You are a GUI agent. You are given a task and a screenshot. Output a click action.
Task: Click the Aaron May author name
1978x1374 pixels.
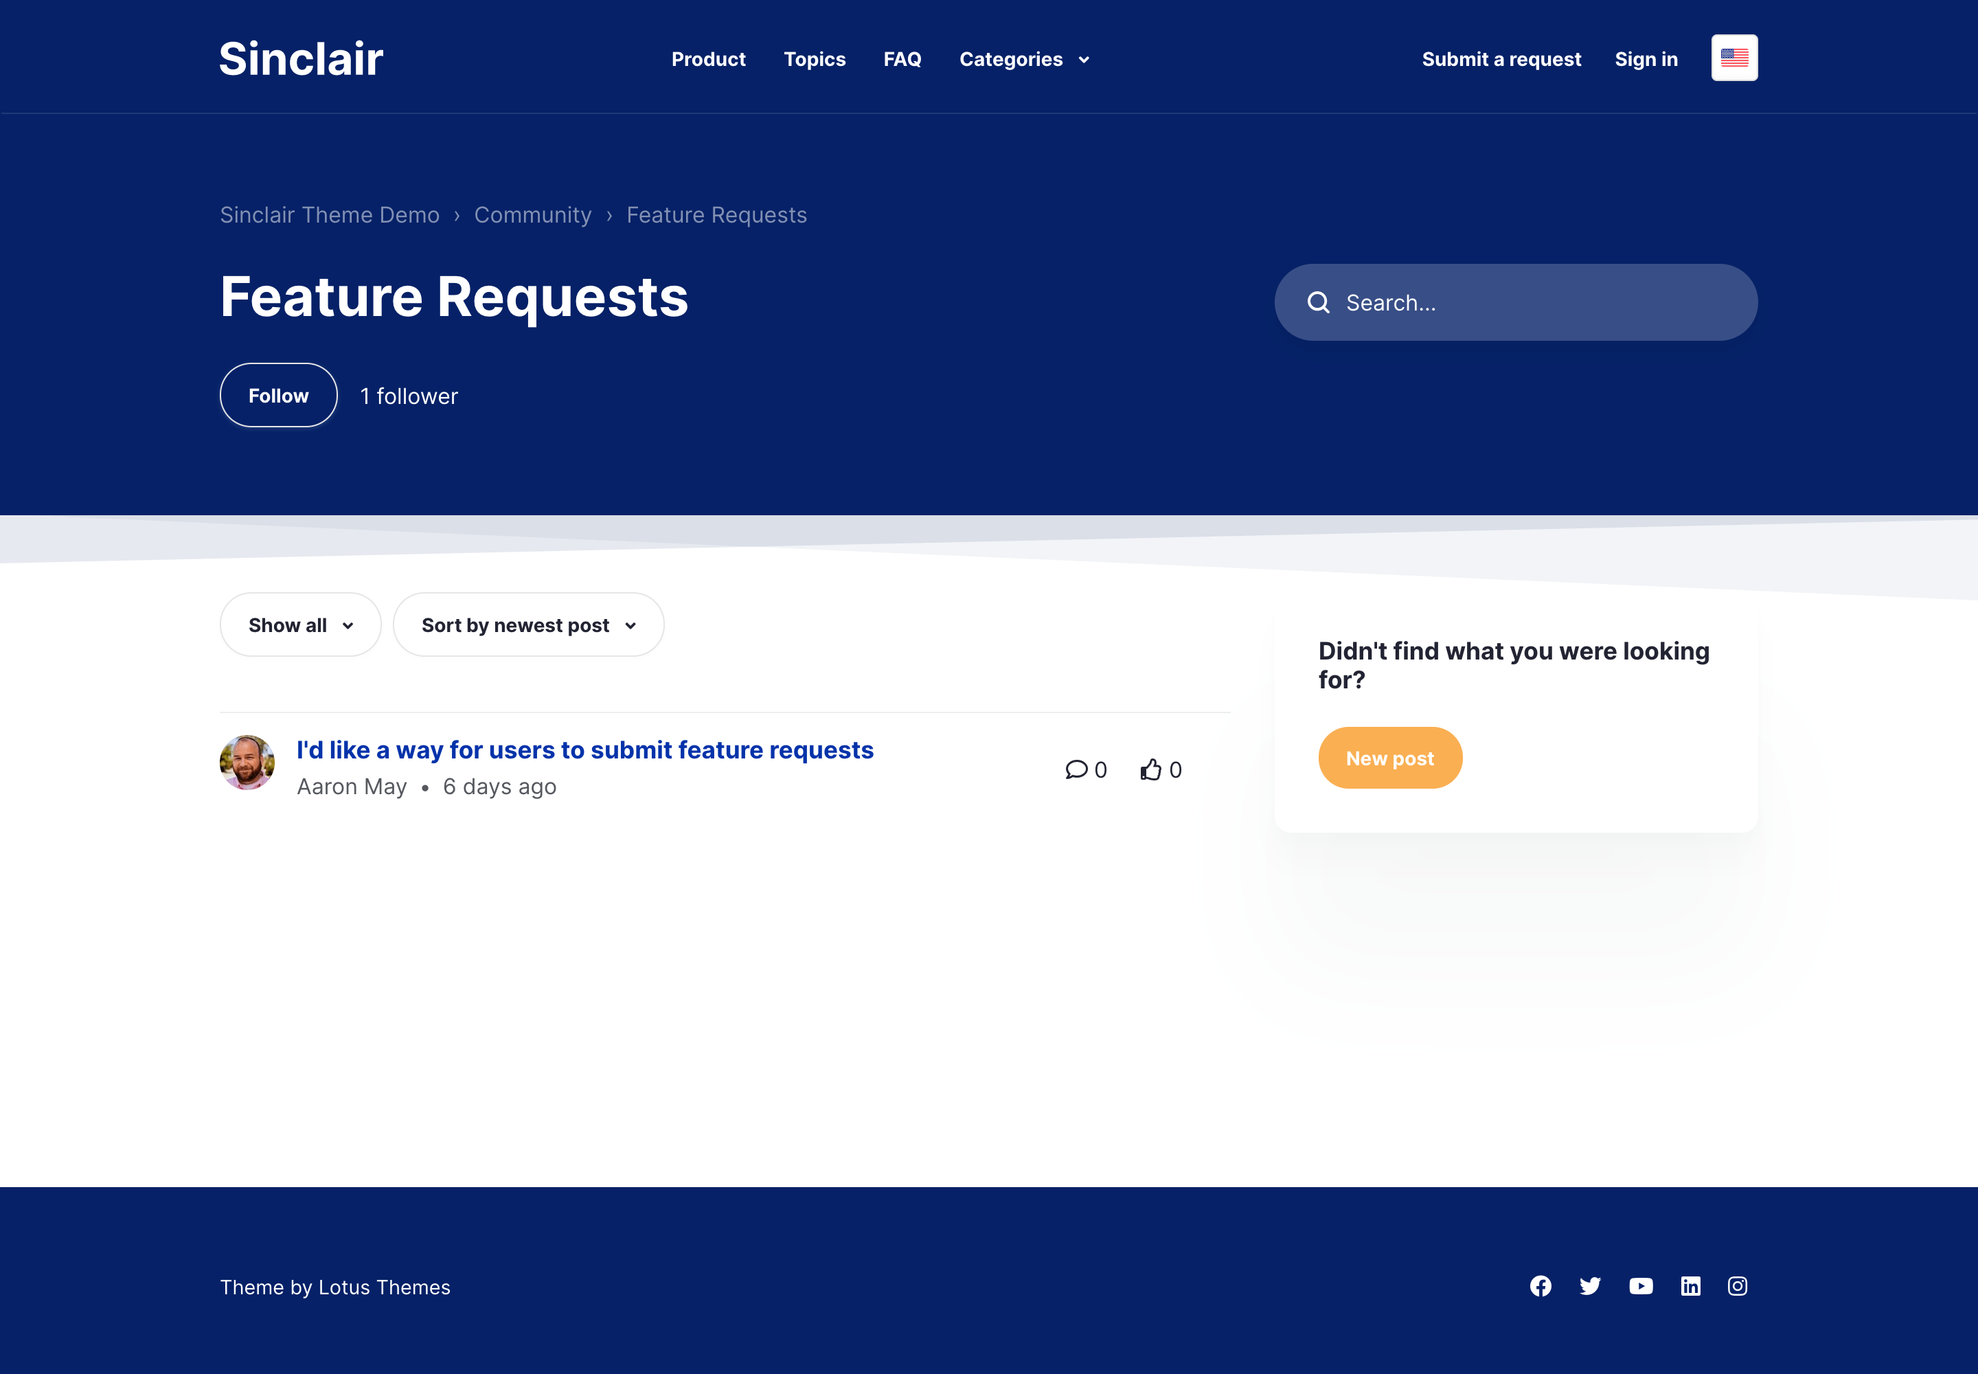(x=351, y=787)
